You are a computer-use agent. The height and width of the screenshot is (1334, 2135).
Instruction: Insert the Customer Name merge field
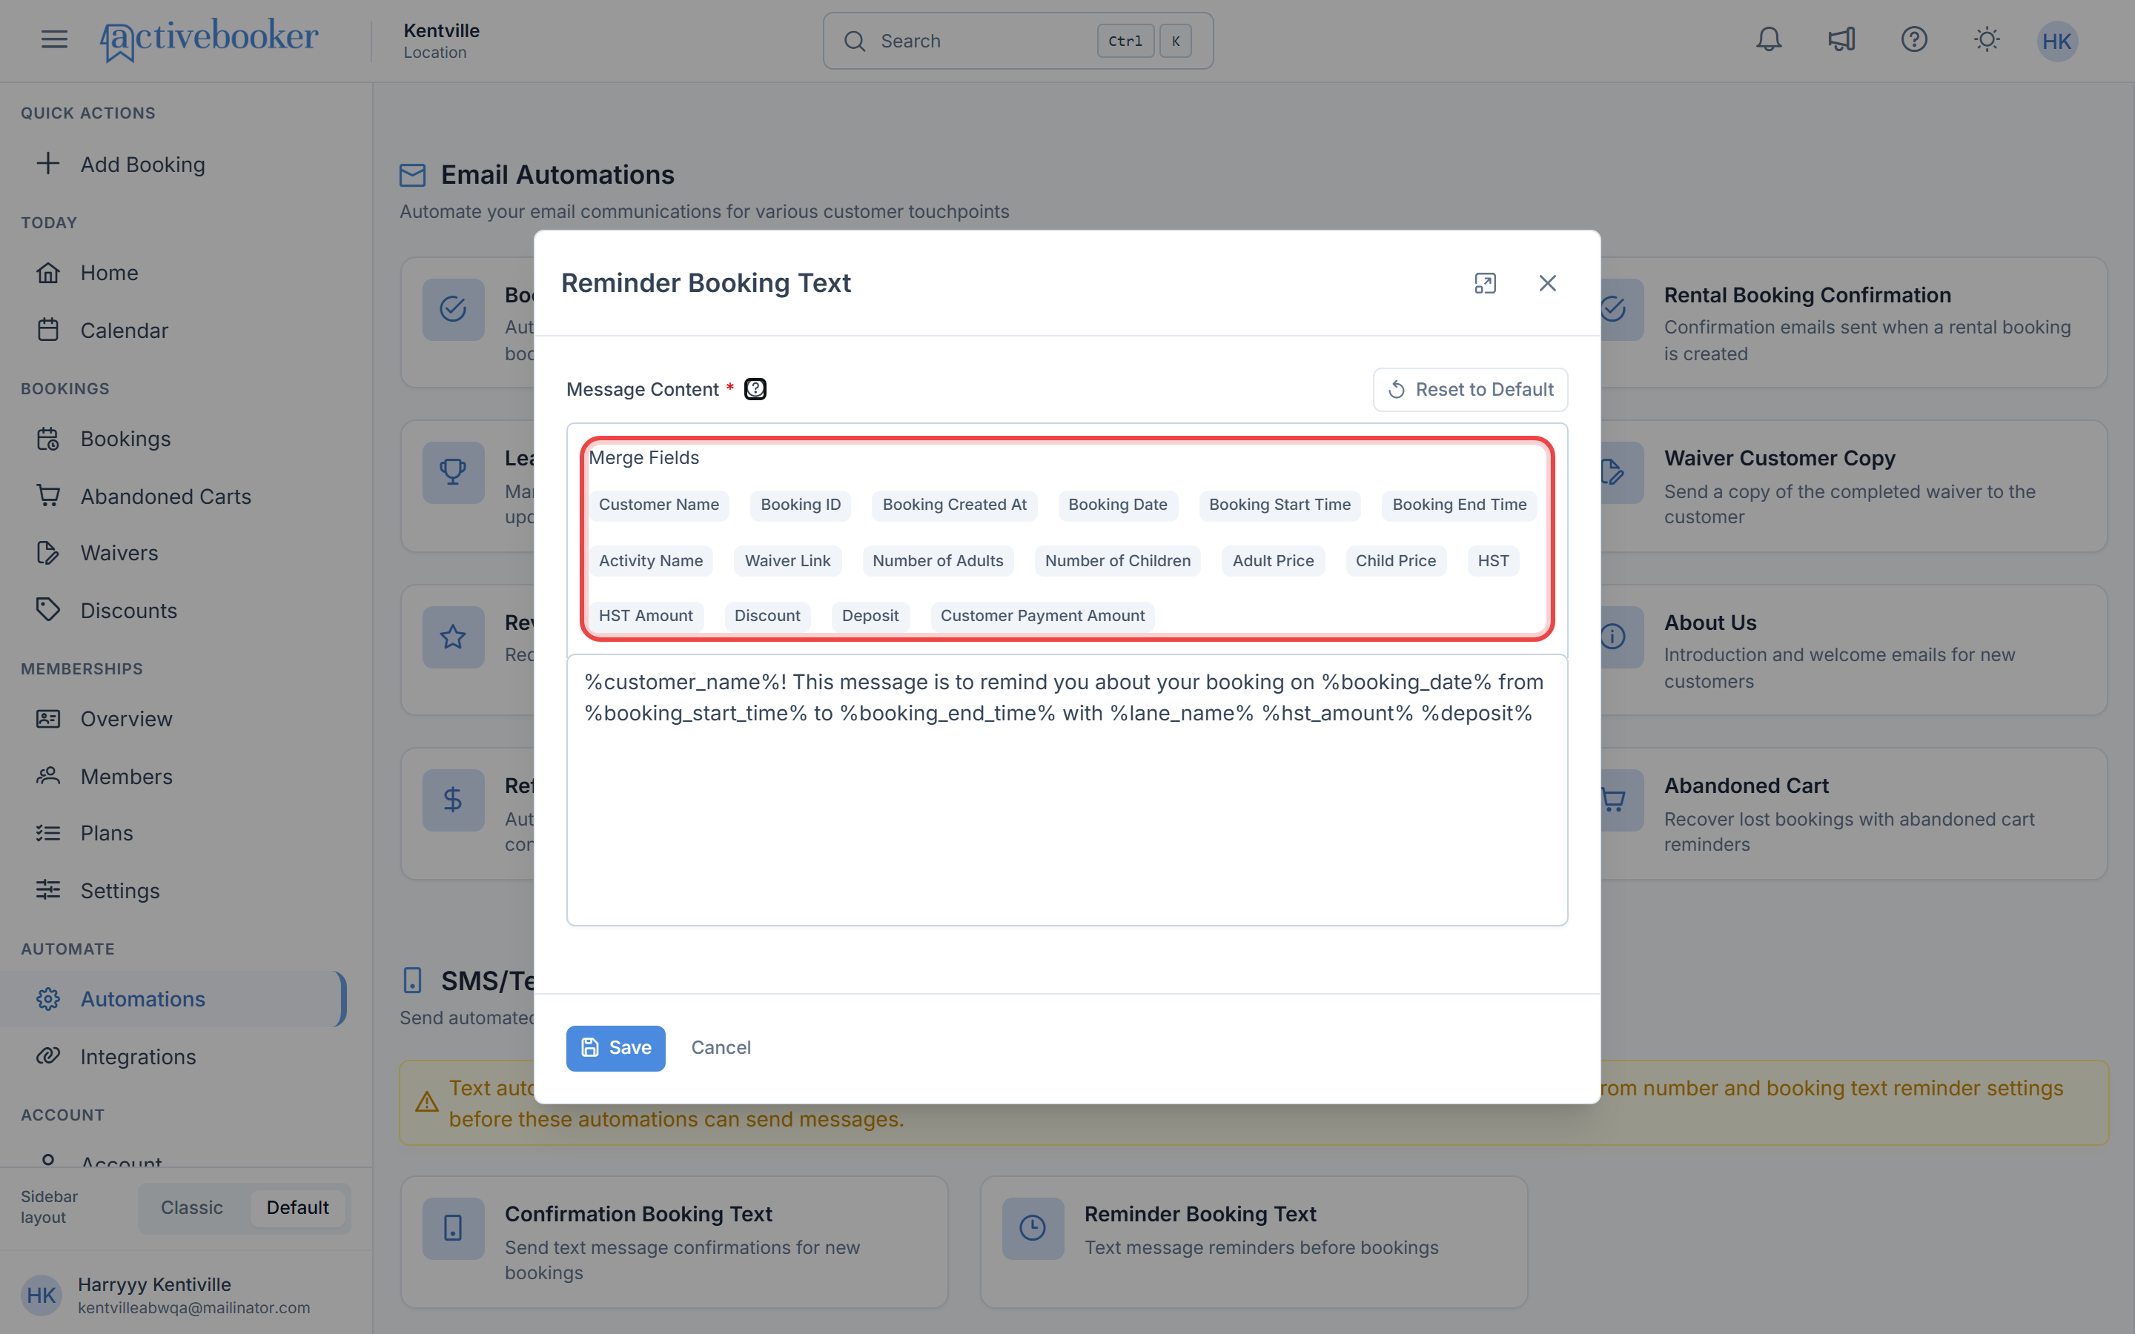(659, 505)
